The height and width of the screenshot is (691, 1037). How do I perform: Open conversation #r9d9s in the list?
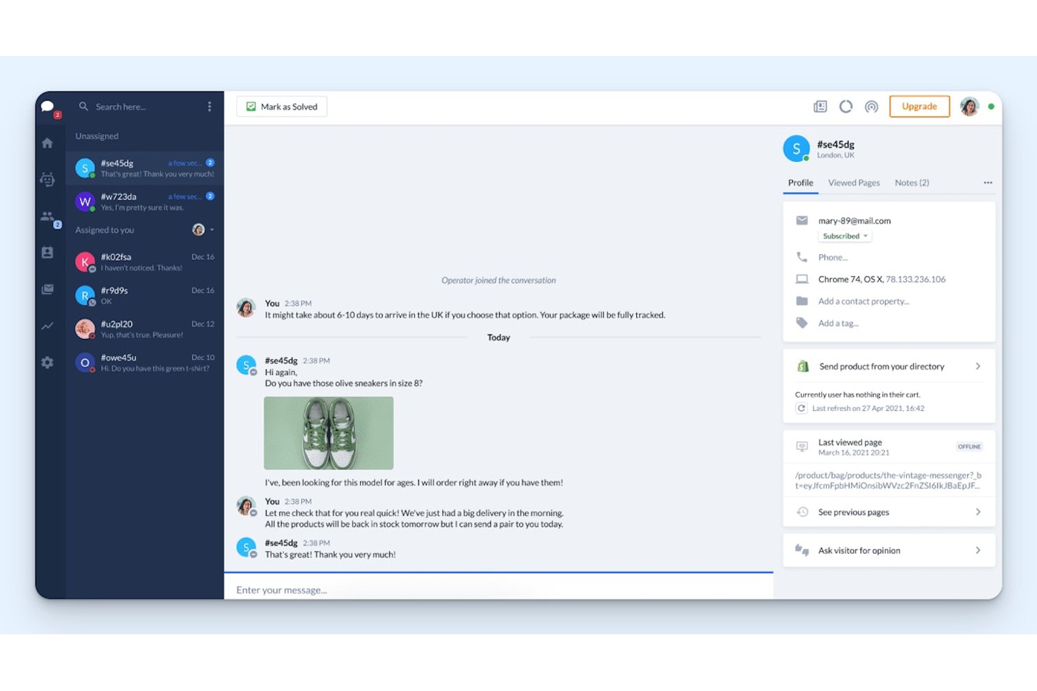145,295
